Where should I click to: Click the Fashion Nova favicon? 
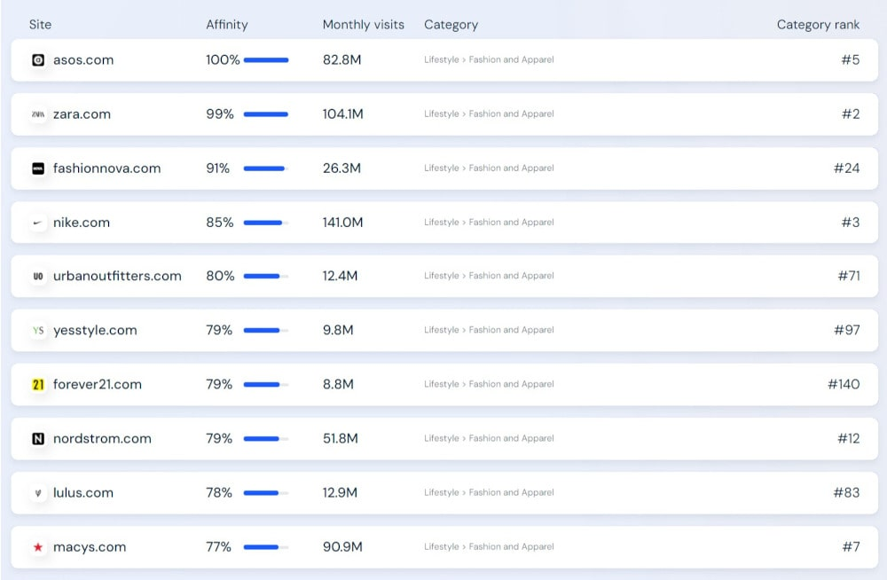[x=38, y=169]
